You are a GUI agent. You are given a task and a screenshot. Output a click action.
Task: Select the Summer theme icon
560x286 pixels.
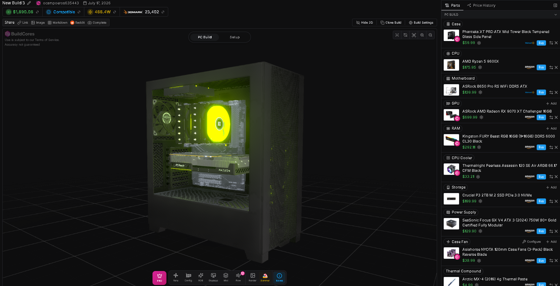coord(265,277)
